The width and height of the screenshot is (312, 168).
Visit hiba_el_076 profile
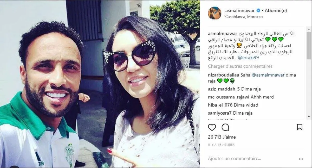pyautogui.click(x=220, y=105)
